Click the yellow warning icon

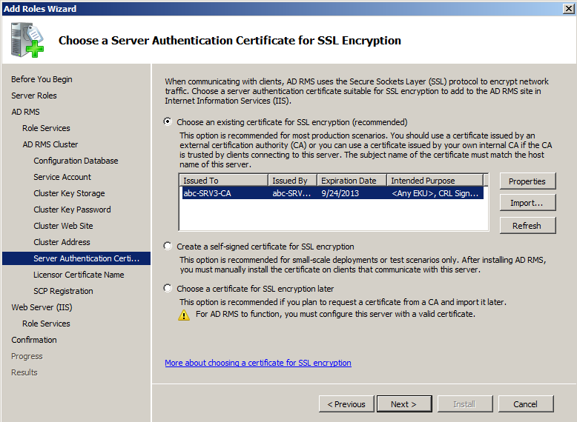[184, 315]
